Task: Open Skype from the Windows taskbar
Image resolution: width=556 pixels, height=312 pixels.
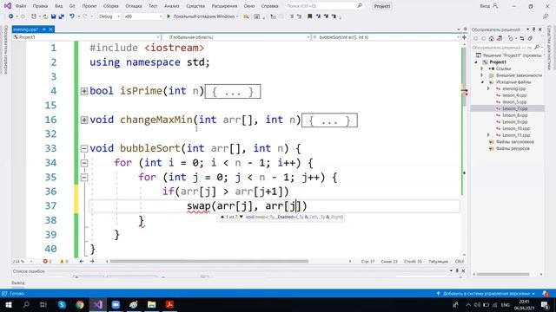Action: coord(62,304)
